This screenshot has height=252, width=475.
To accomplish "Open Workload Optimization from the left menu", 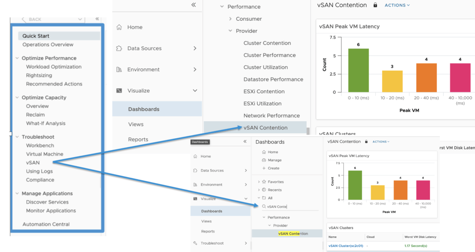I will coord(53,67).
